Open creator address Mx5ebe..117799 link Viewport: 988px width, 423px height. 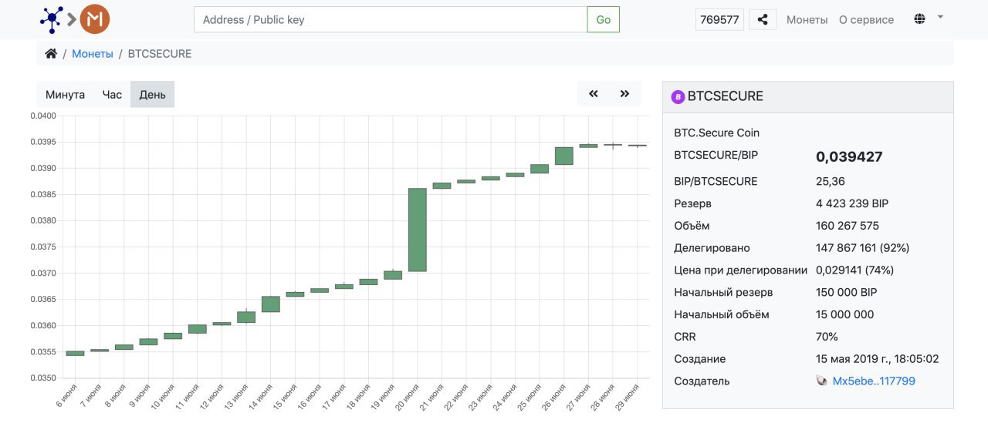pos(874,381)
